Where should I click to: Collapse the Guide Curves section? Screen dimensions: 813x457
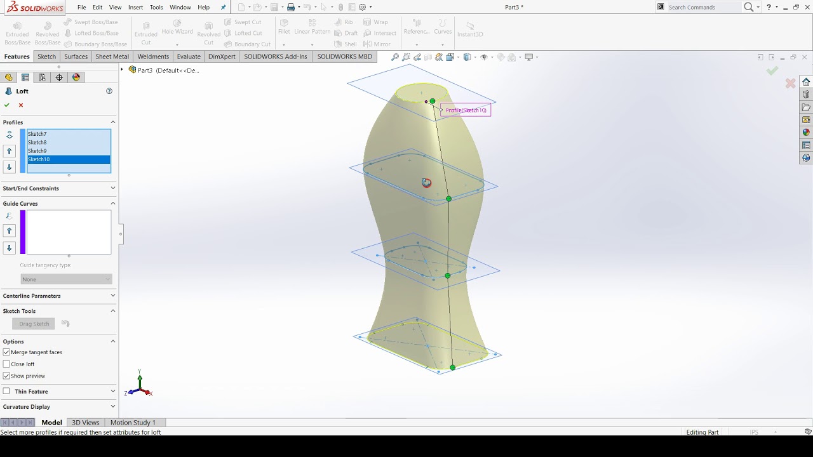click(113, 204)
